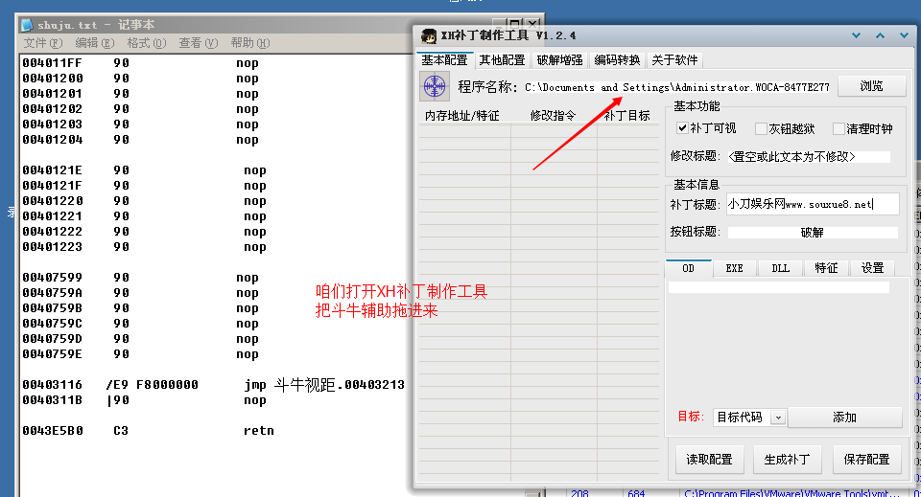Click the crosshair target icon beside 程序名称
The width and height of the screenshot is (921, 497).
coord(435,86)
